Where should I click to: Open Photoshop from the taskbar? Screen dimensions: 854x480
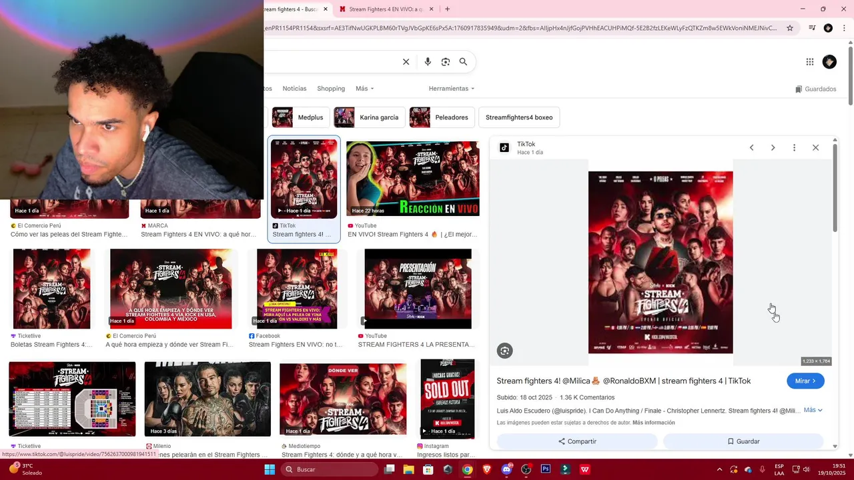(x=546, y=469)
